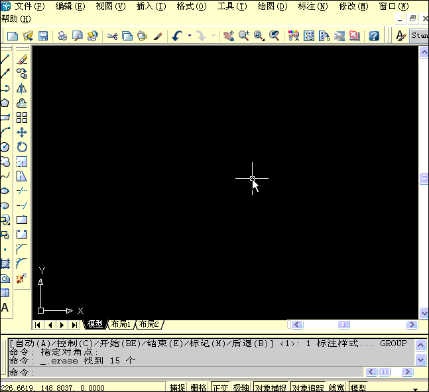Toggle 模型 model space button
Image resolution: width=429 pixels, height=392 pixels.
(359, 387)
